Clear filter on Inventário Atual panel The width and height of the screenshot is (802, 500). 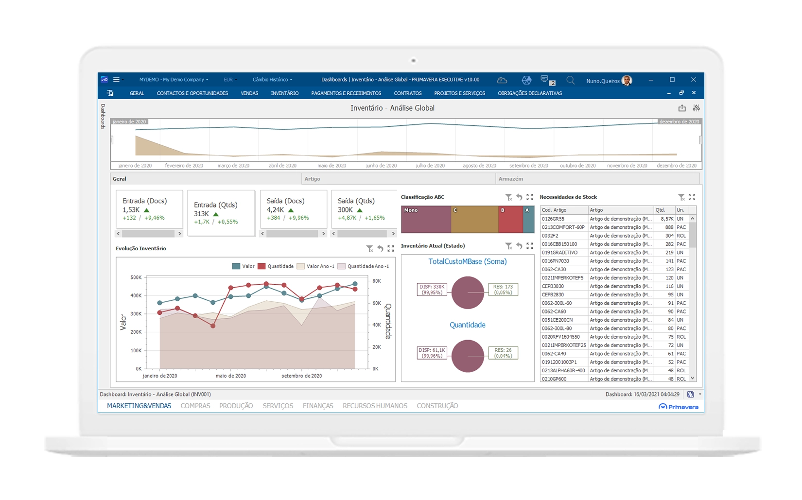(x=508, y=246)
